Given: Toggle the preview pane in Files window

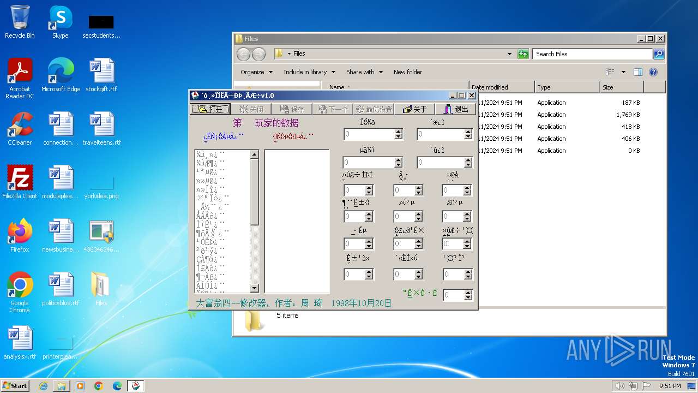Looking at the screenshot, I should pos(638,72).
